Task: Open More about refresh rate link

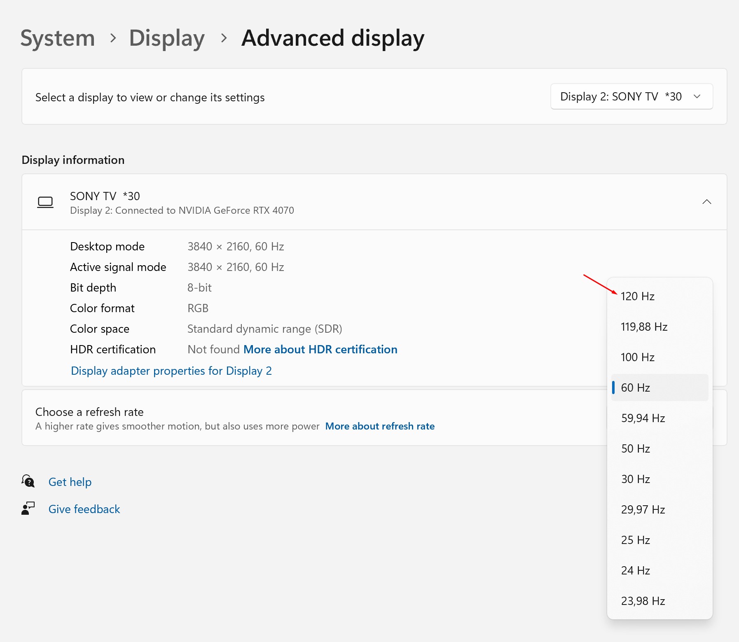Action: pyautogui.click(x=380, y=426)
